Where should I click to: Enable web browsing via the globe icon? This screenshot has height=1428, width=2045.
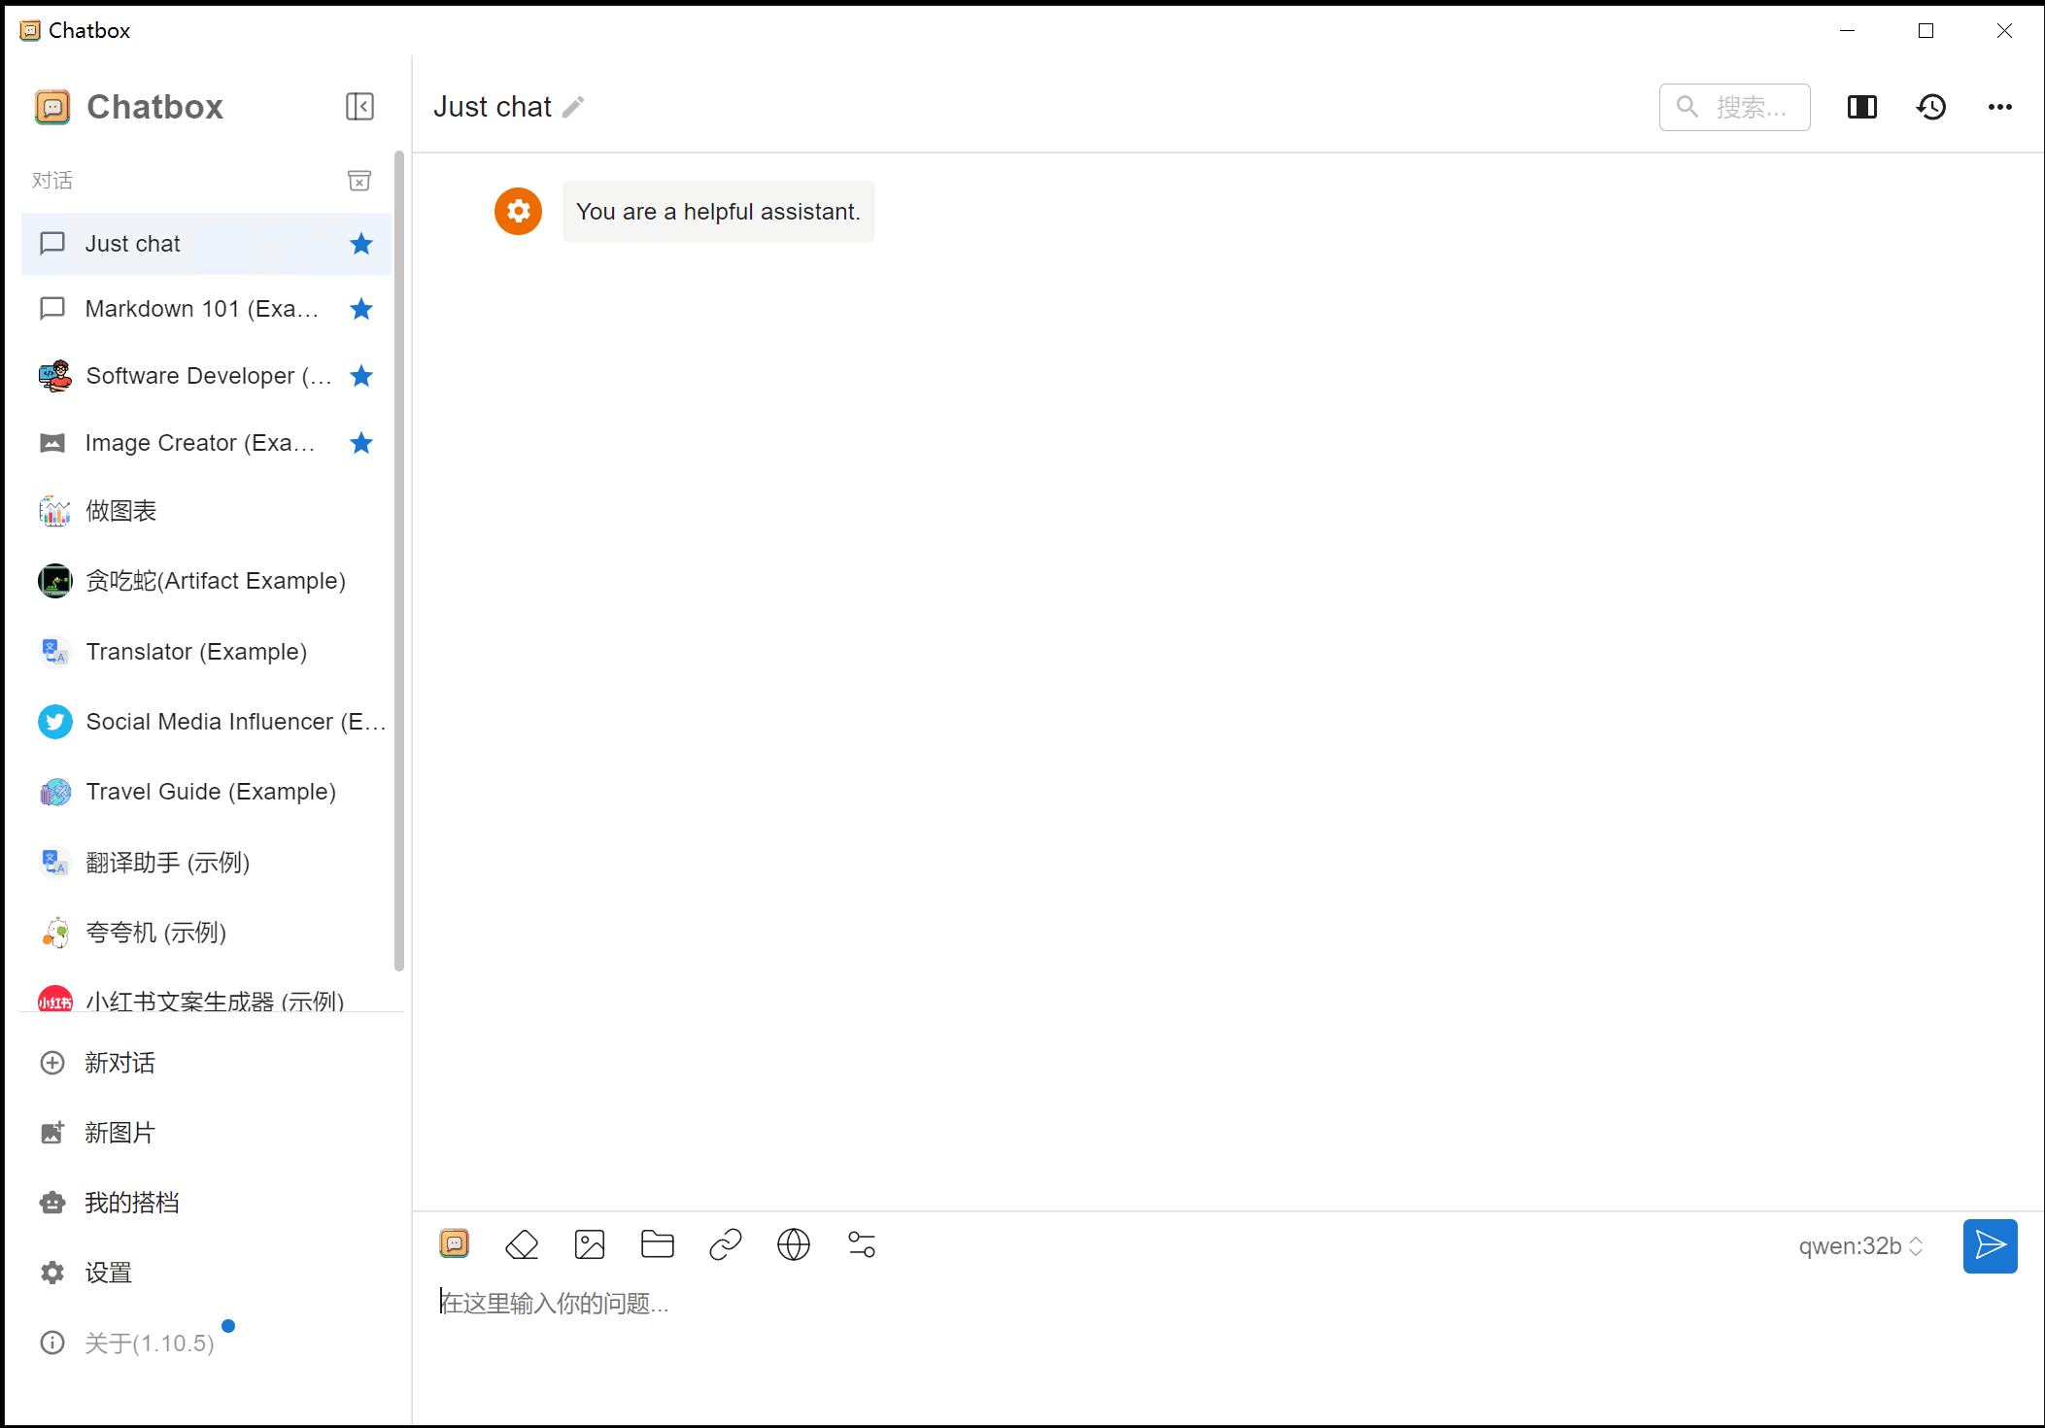click(x=793, y=1244)
